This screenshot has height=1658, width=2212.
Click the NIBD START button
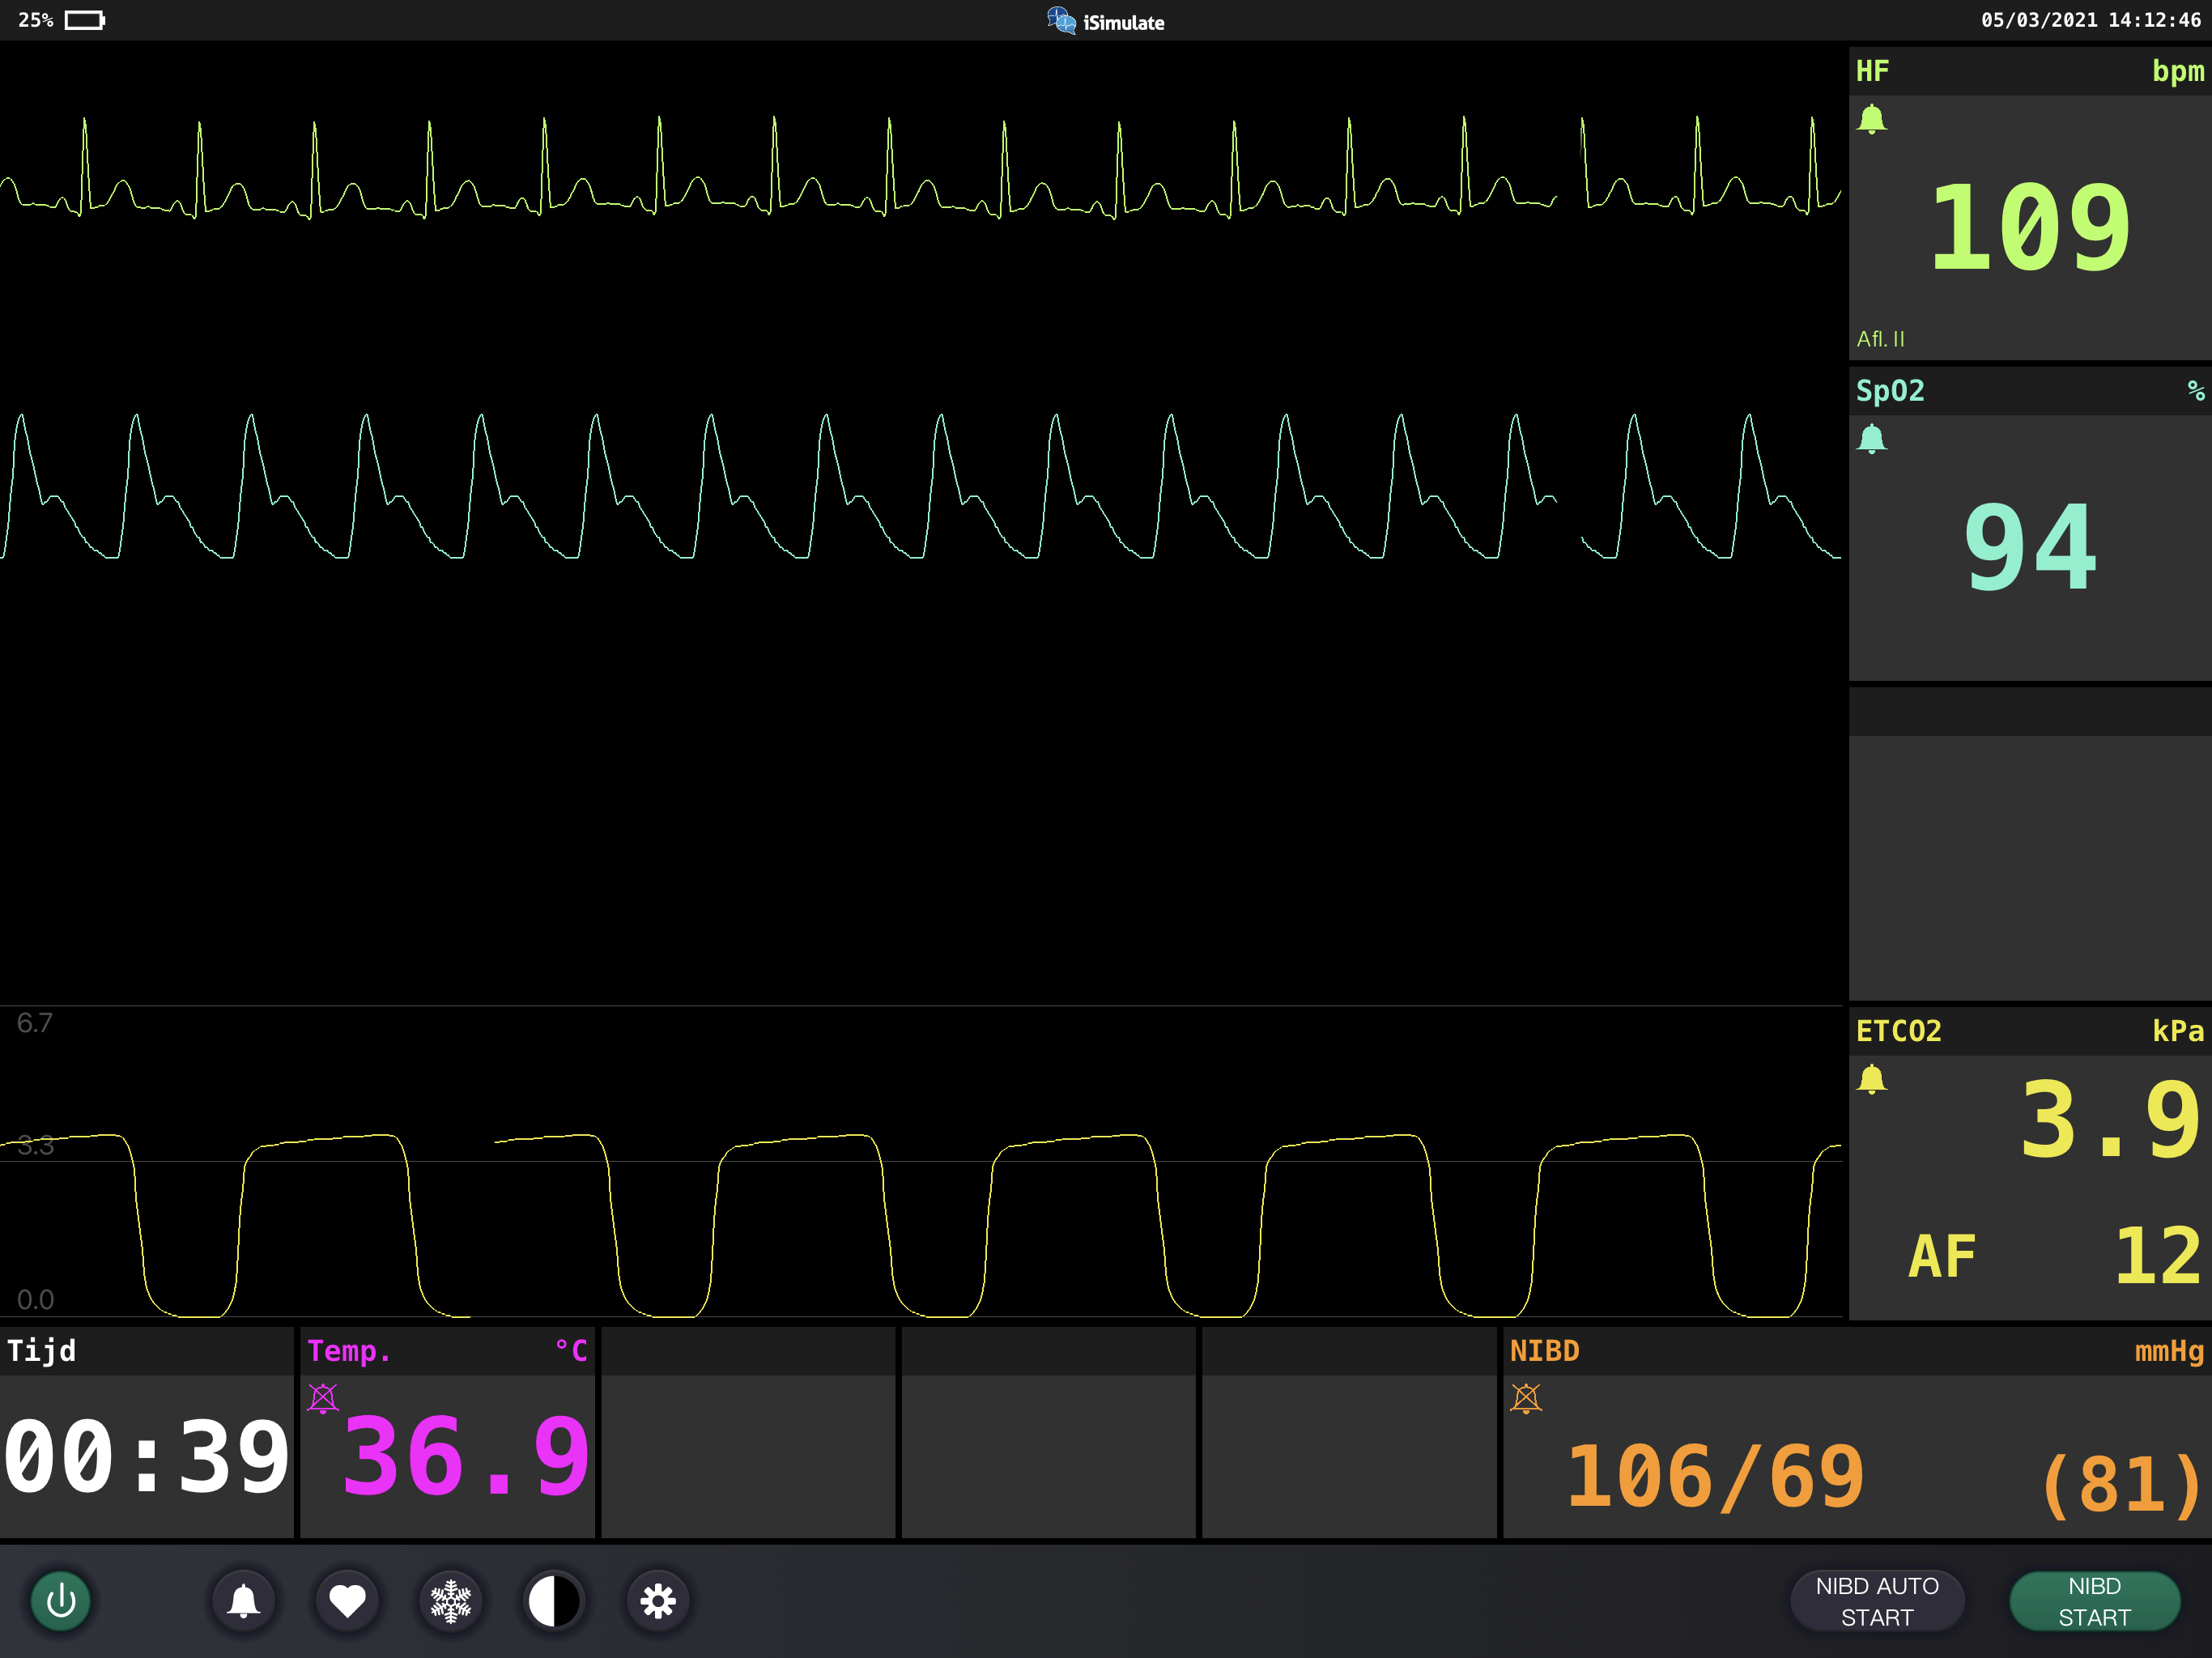tap(2094, 1601)
